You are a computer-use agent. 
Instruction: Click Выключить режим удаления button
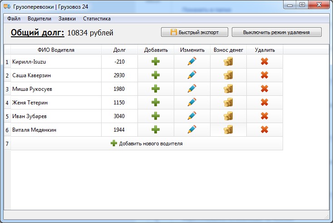click(276, 32)
